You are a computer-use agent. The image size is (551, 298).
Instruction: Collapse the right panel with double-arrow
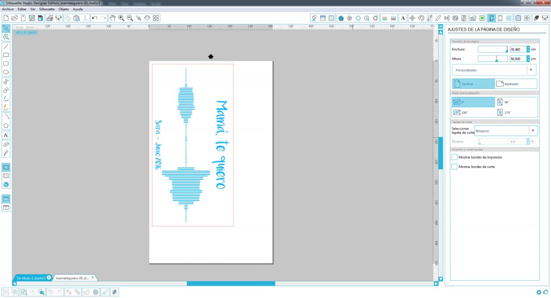click(x=441, y=26)
